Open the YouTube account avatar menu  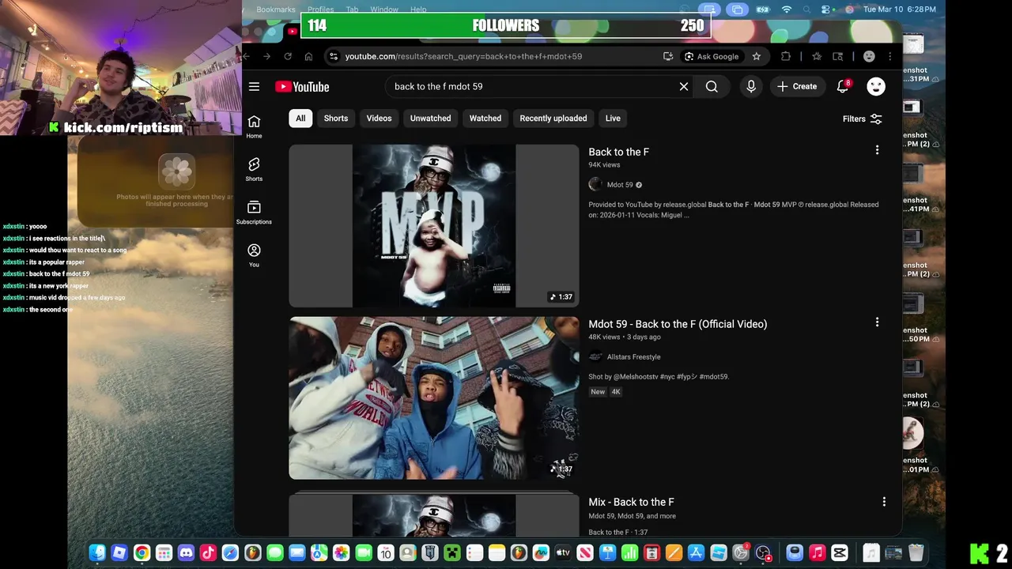click(x=876, y=87)
